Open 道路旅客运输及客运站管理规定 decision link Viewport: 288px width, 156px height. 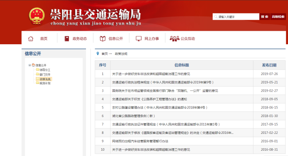pos(173,133)
